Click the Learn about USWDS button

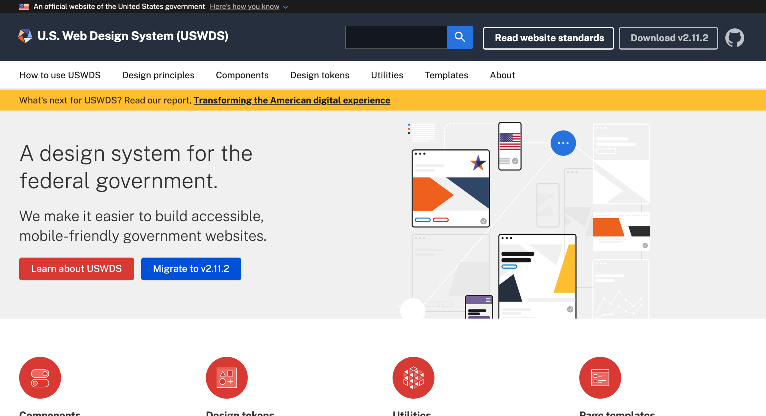[76, 268]
